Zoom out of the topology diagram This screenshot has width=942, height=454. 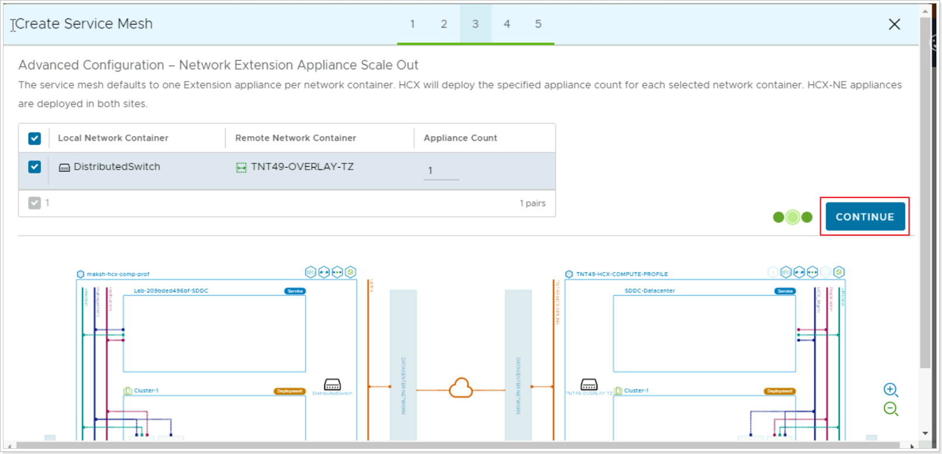point(891,409)
